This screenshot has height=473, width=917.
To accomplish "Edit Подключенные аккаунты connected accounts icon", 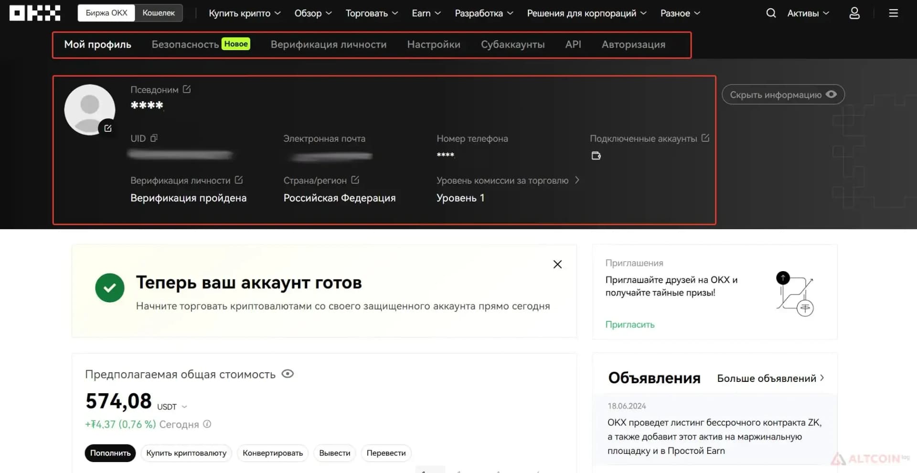I will [705, 138].
